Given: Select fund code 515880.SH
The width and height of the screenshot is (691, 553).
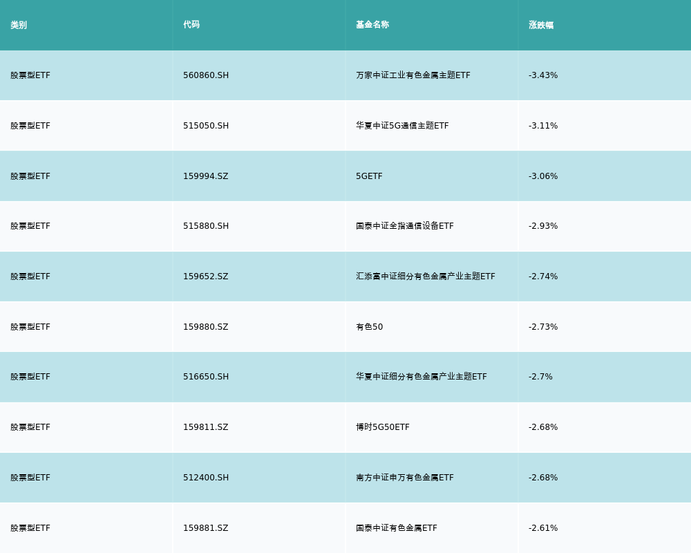Looking at the screenshot, I should 206,226.
